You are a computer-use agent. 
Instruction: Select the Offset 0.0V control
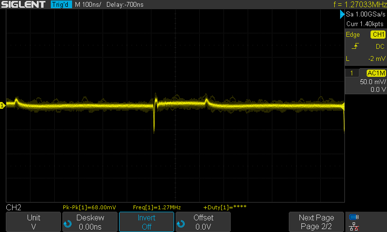pos(203,222)
